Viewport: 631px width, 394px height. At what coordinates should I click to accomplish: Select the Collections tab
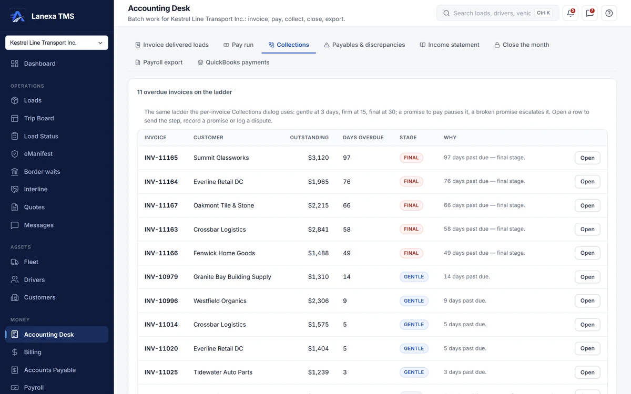pyautogui.click(x=289, y=45)
